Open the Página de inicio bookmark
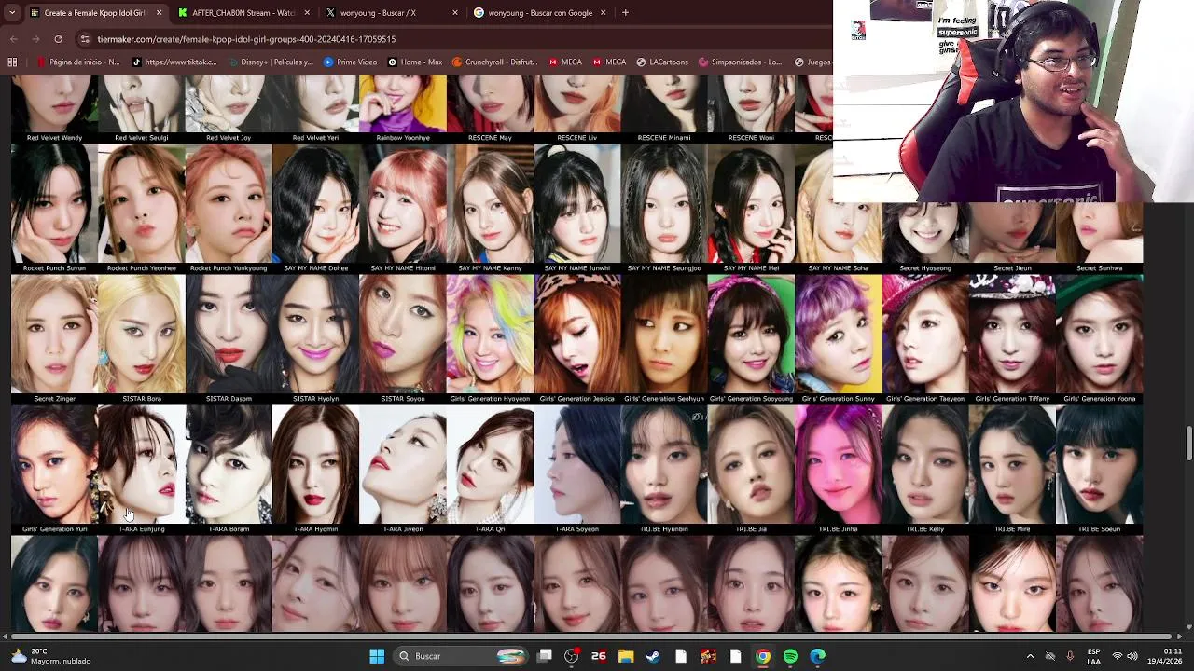Viewport: 1194px width, 671px height. coord(78,62)
